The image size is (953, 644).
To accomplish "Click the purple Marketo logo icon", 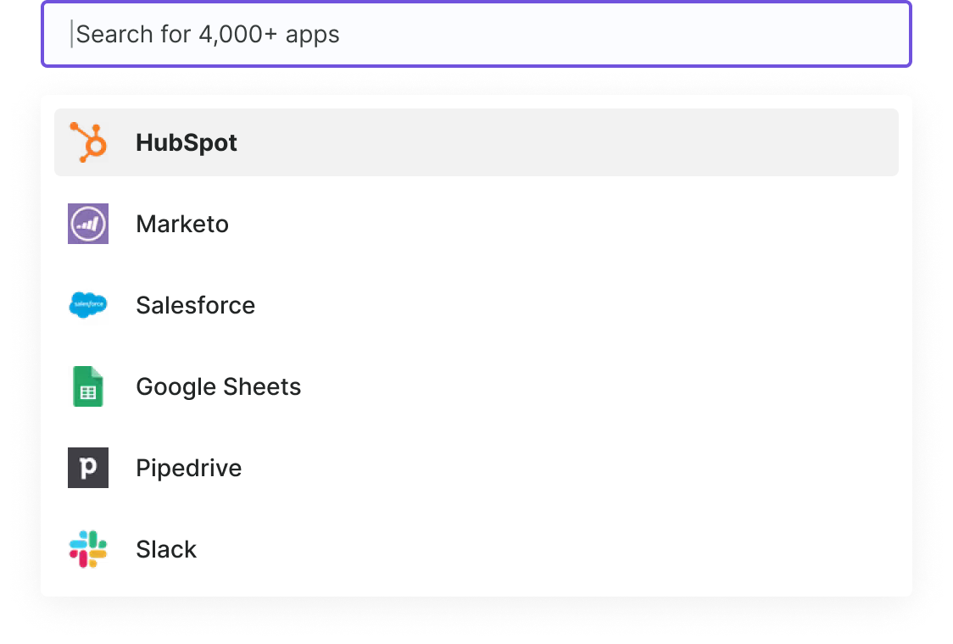I will tap(88, 224).
